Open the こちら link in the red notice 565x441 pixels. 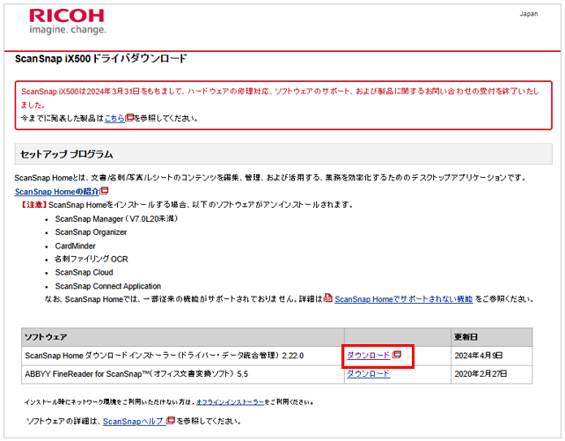tap(114, 118)
